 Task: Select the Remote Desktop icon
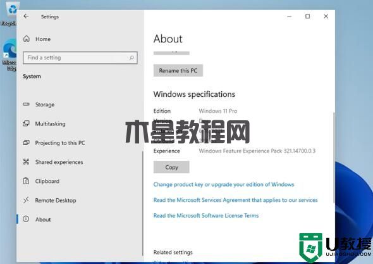26,200
